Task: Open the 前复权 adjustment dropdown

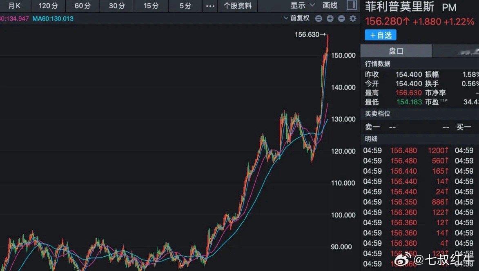Action: pos(297,18)
